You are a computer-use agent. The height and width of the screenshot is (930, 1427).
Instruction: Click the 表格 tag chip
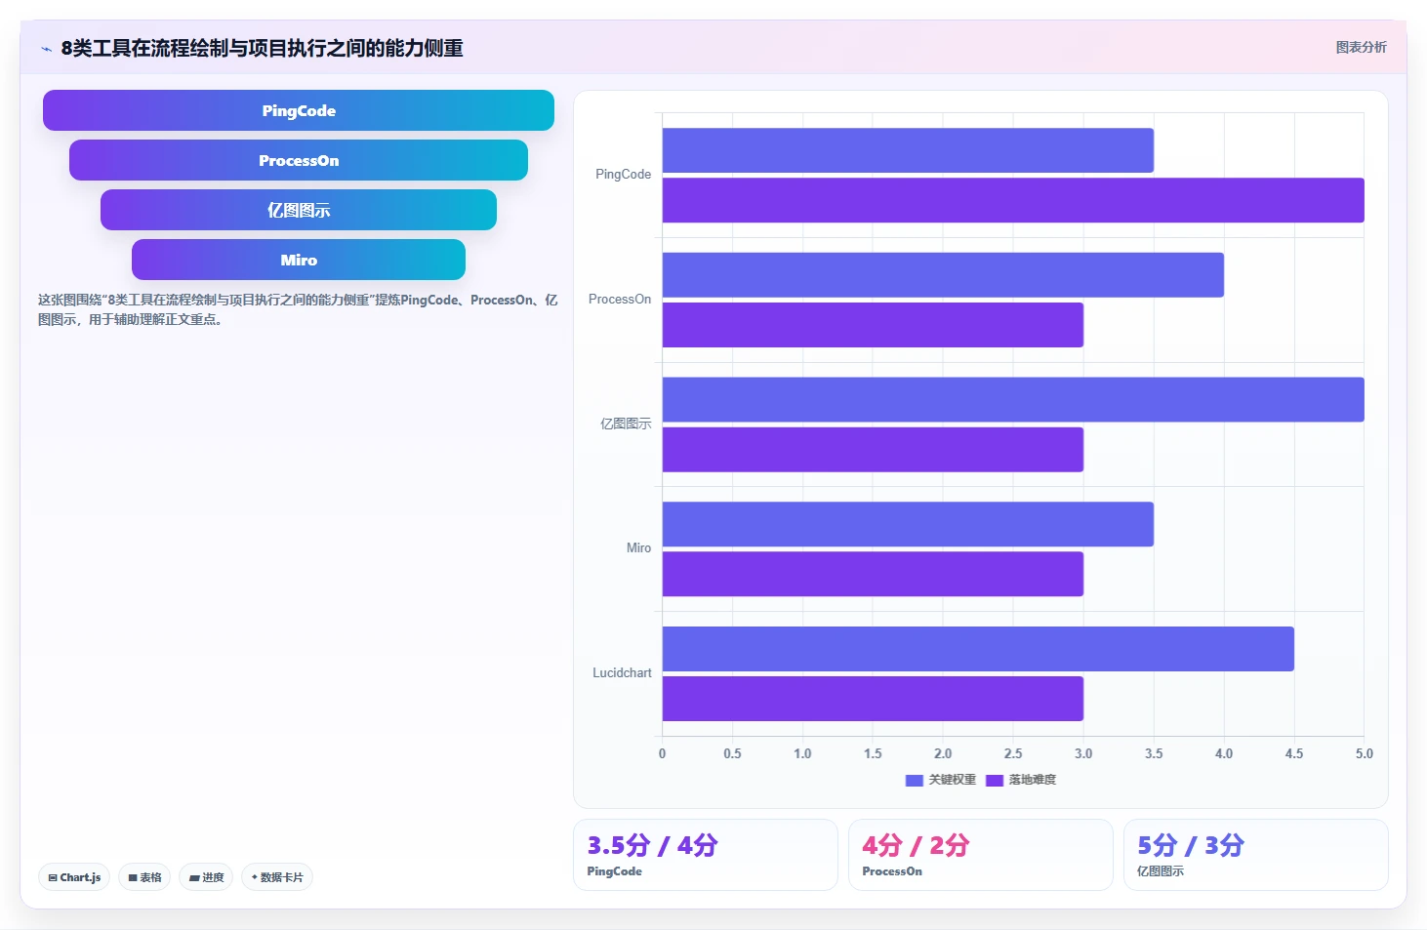tap(144, 877)
